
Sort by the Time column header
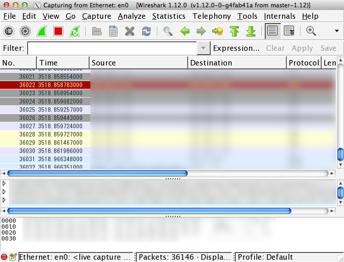(63, 63)
